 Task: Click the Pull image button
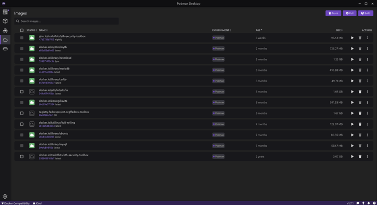pos(350,13)
